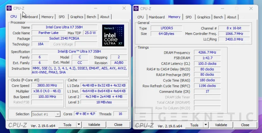Click the Multiplier value x38.0 (4.0 - 48.0)
Viewport: 262px width, 133px height.
coord(47,91)
